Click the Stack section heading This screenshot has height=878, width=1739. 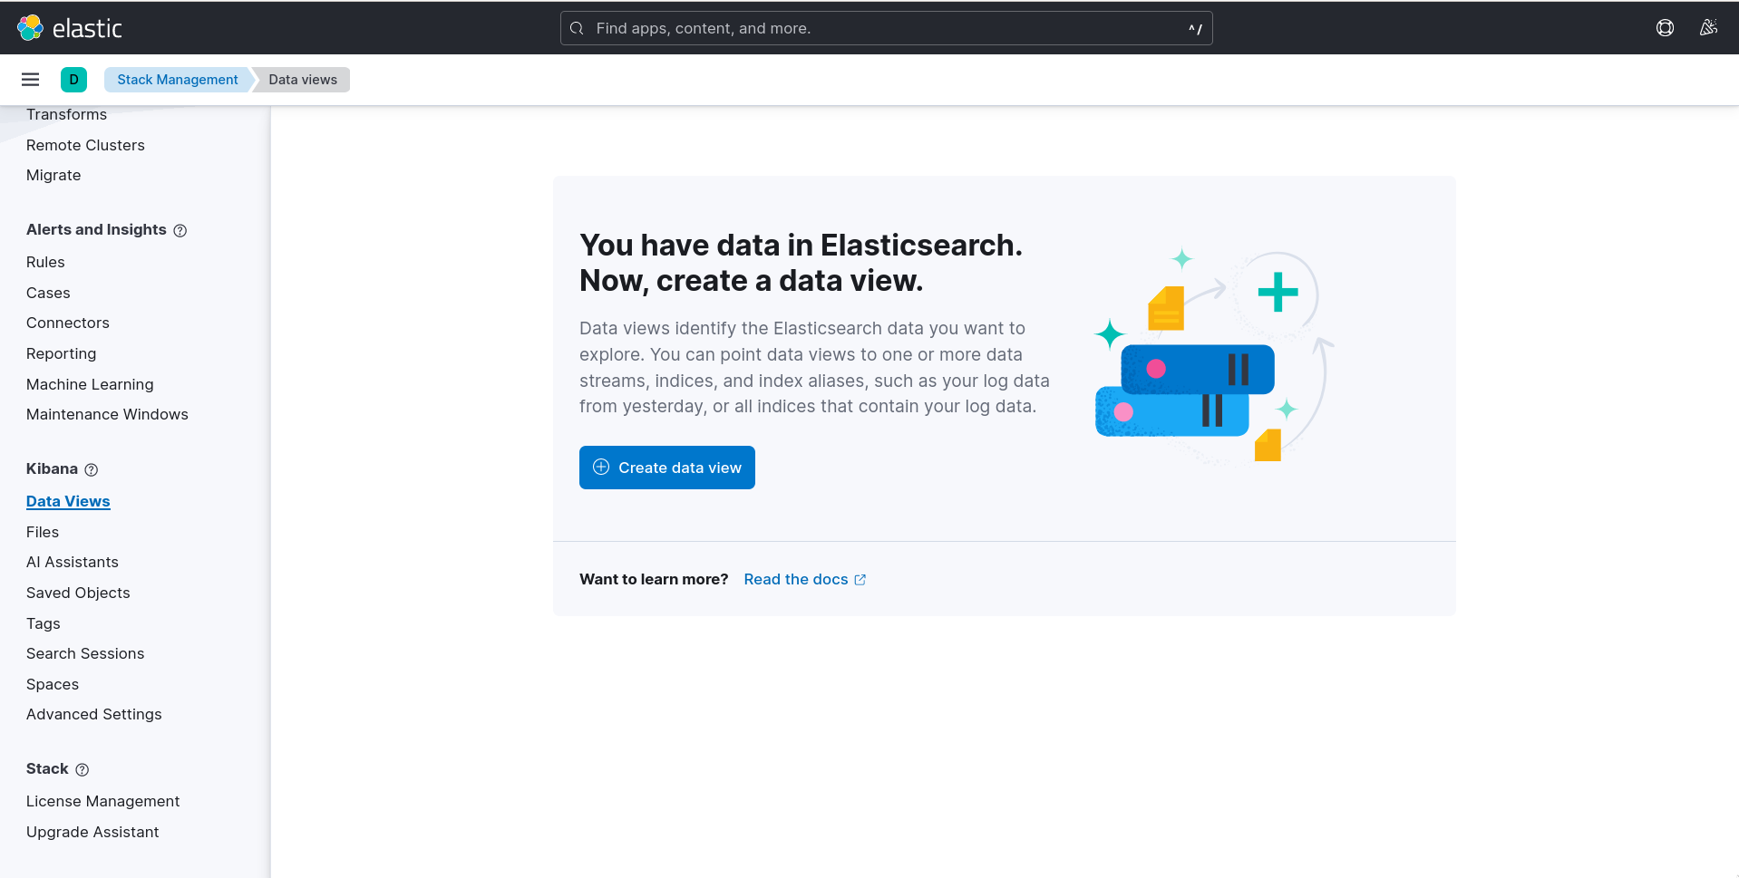click(x=47, y=768)
